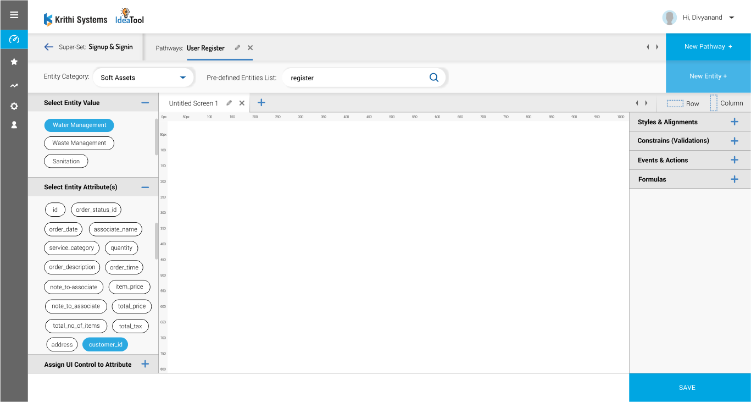Select the total_price attribute
The image size is (751, 402).
pyautogui.click(x=132, y=306)
